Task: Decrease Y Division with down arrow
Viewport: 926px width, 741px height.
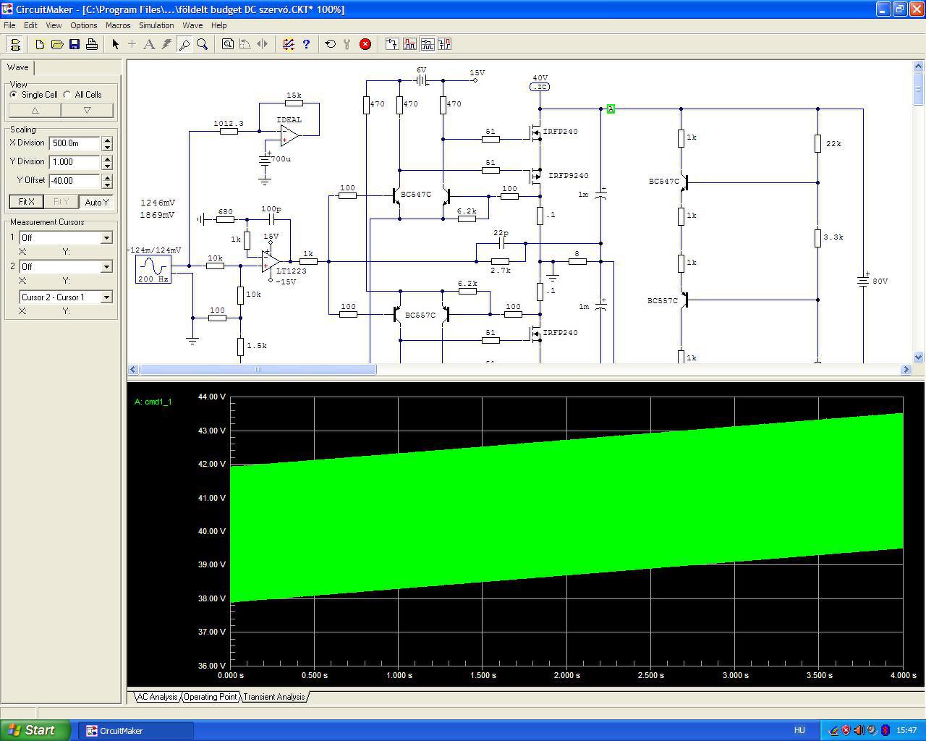Action: [x=108, y=166]
